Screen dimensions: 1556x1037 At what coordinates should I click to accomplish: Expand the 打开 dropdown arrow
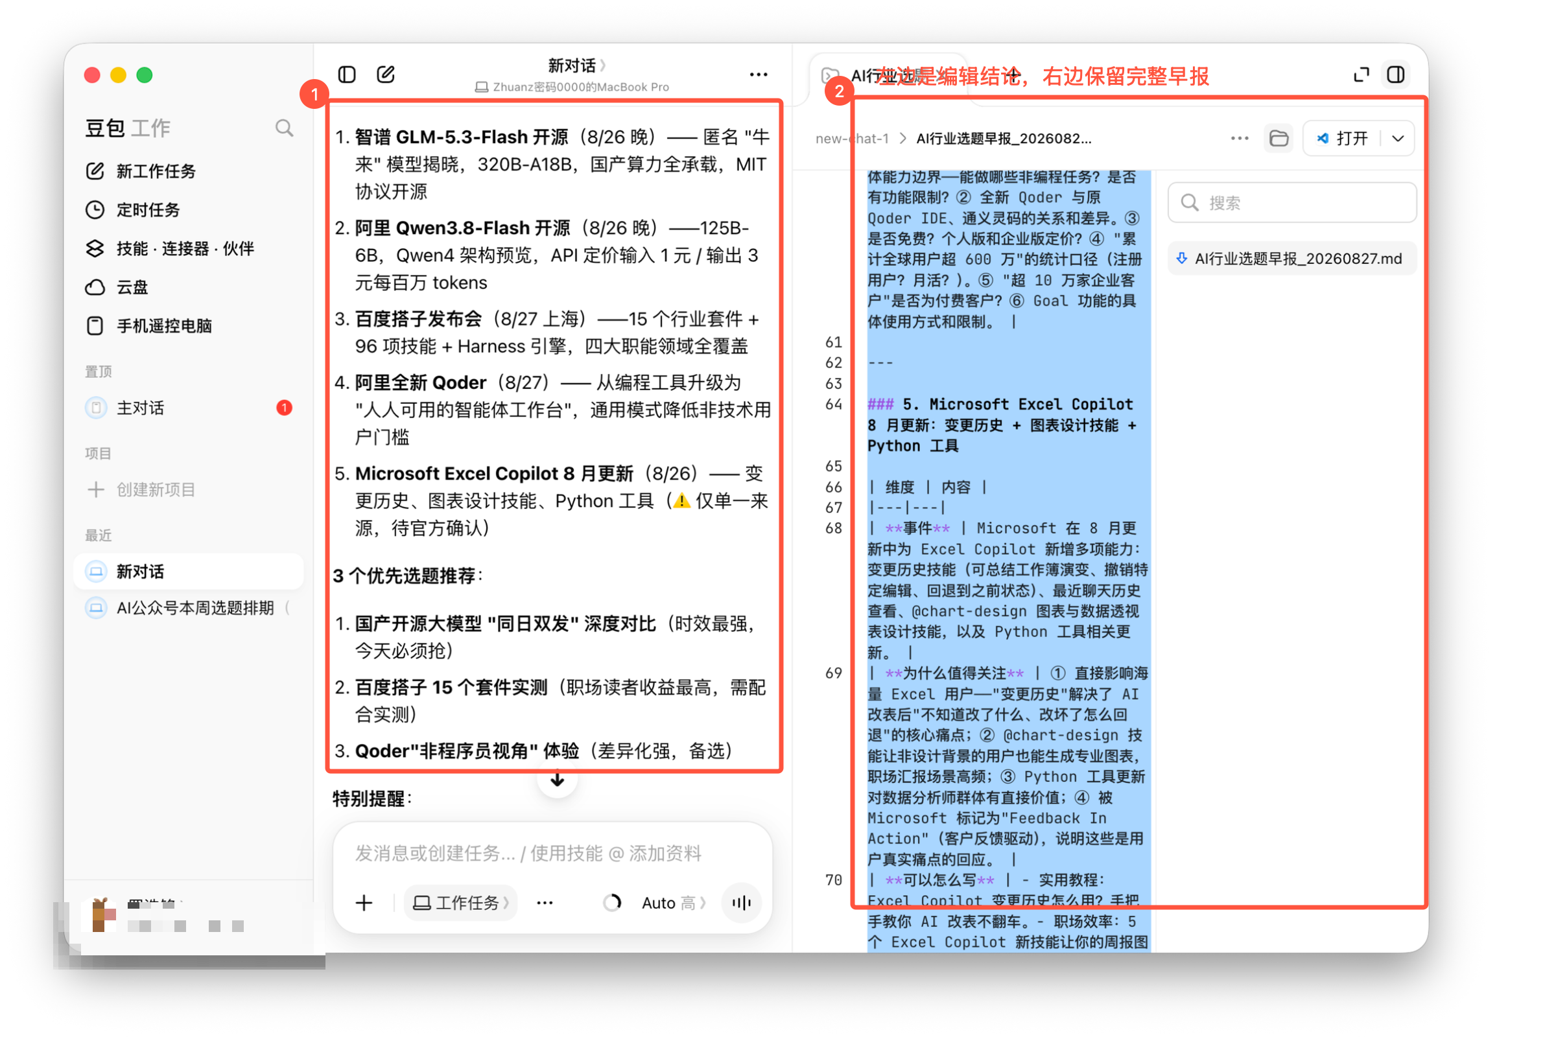(x=1398, y=139)
